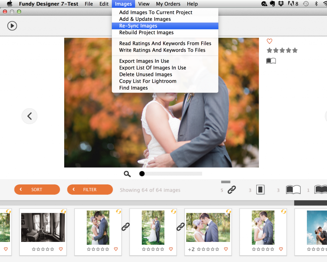327x262 pixels.
Task: Choose Find Images menu item
Action: 165,88
